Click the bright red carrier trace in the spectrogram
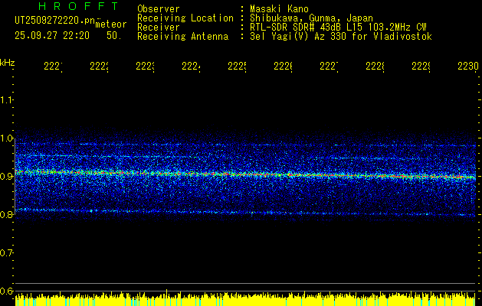This screenshot has height=306, width=482. [x=246, y=174]
